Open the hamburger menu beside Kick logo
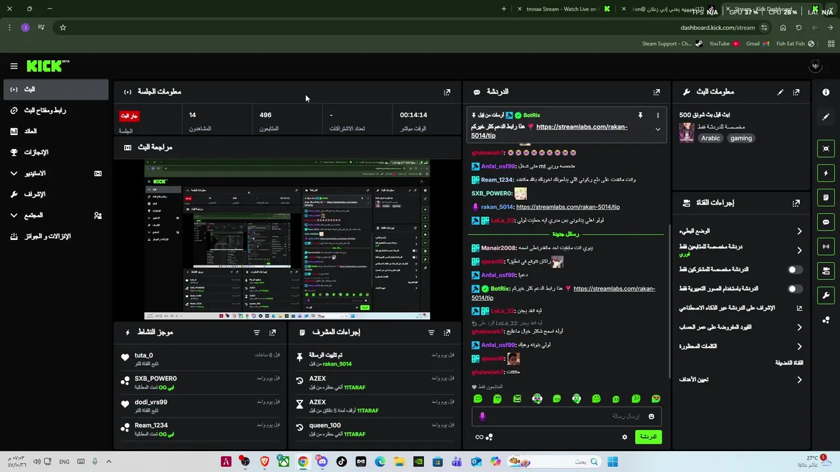Image resolution: width=840 pixels, height=472 pixels. (14, 66)
